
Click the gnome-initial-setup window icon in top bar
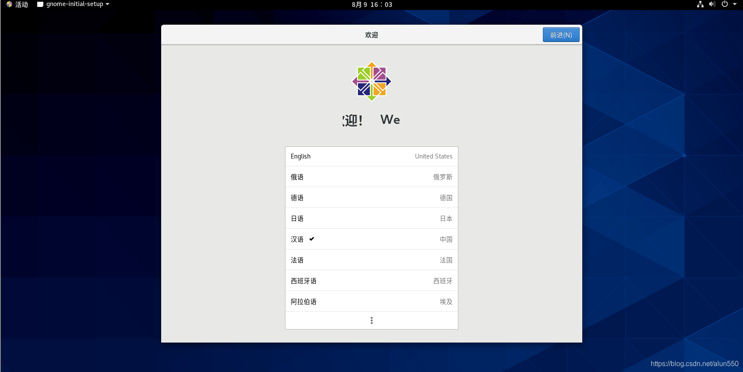40,4
